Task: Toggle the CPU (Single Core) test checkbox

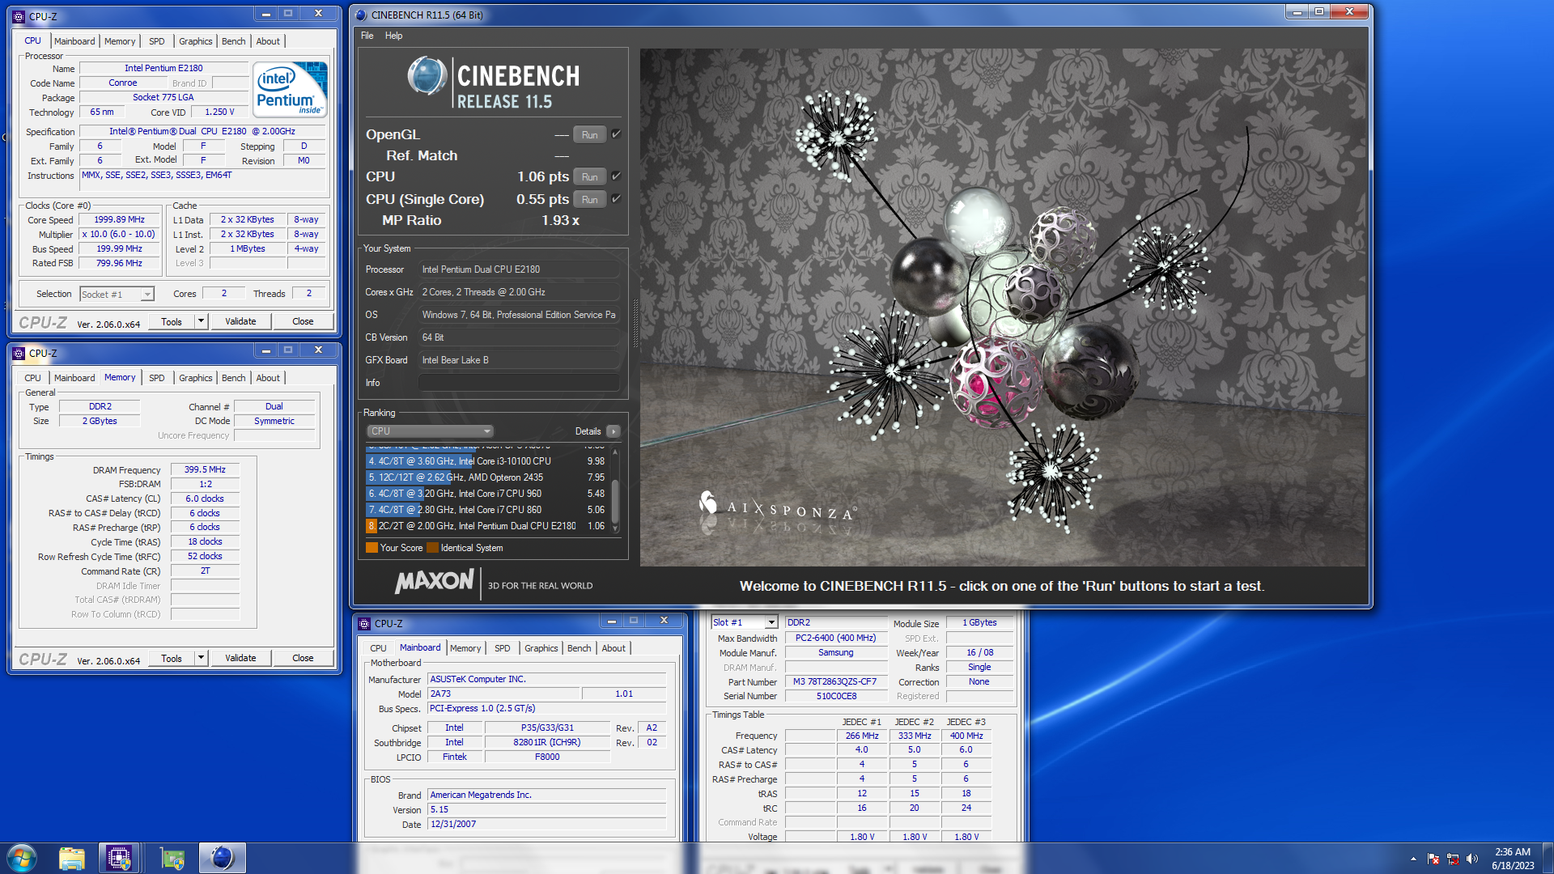Action: pyautogui.click(x=616, y=199)
